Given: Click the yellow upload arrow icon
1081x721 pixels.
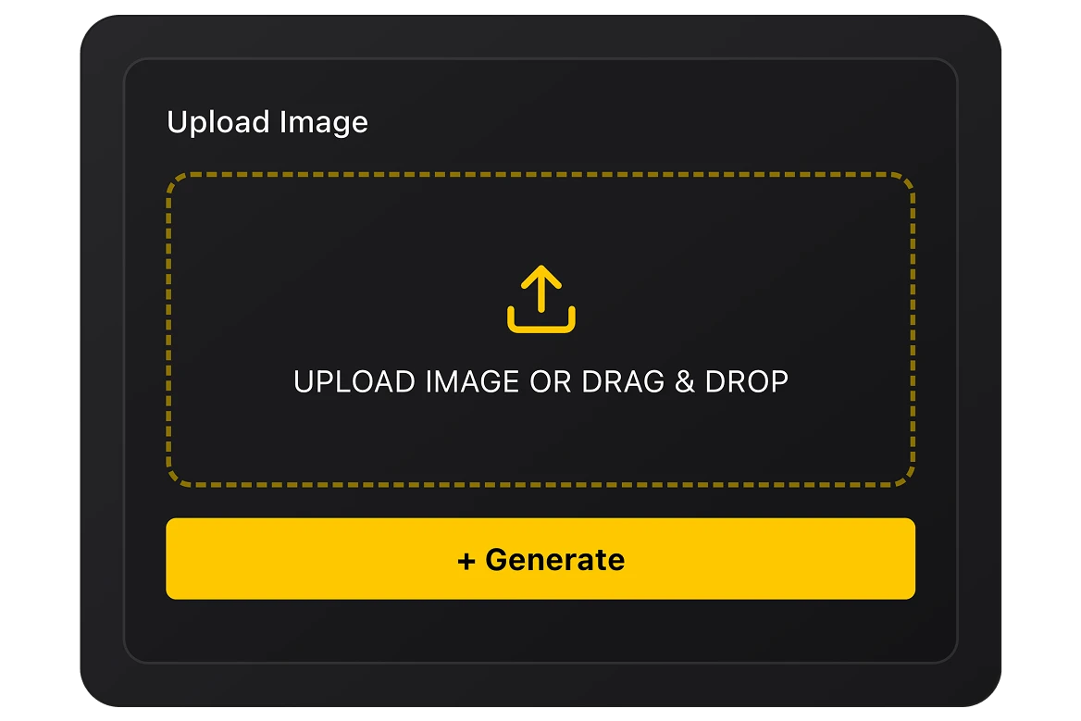Looking at the screenshot, I should click(541, 299).
